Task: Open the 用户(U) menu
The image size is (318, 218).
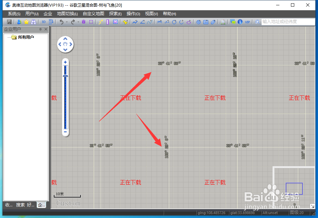Action: pos(32,14)
